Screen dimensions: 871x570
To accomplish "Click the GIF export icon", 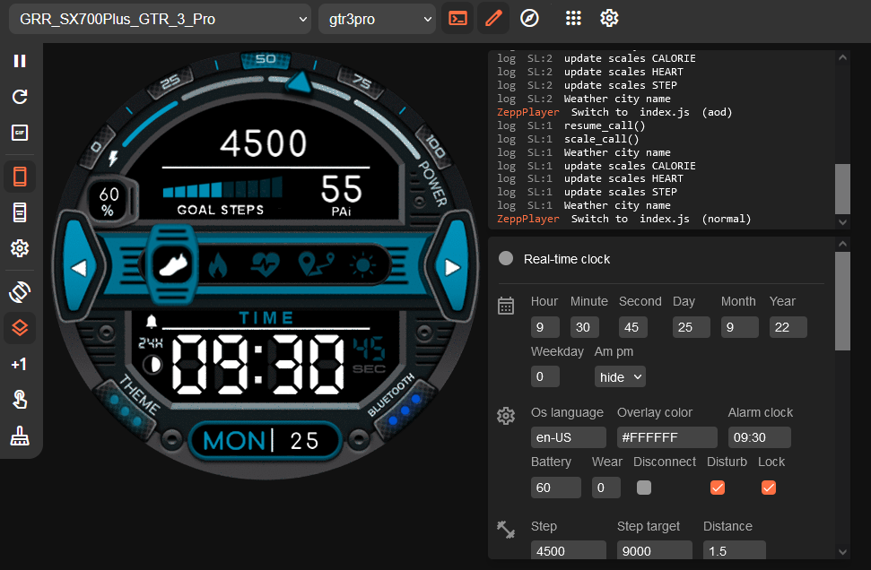I will pos(20,133).
